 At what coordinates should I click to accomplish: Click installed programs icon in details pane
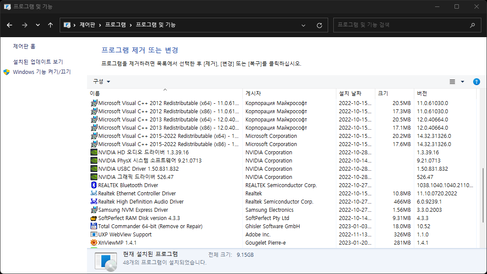[106, 261]
